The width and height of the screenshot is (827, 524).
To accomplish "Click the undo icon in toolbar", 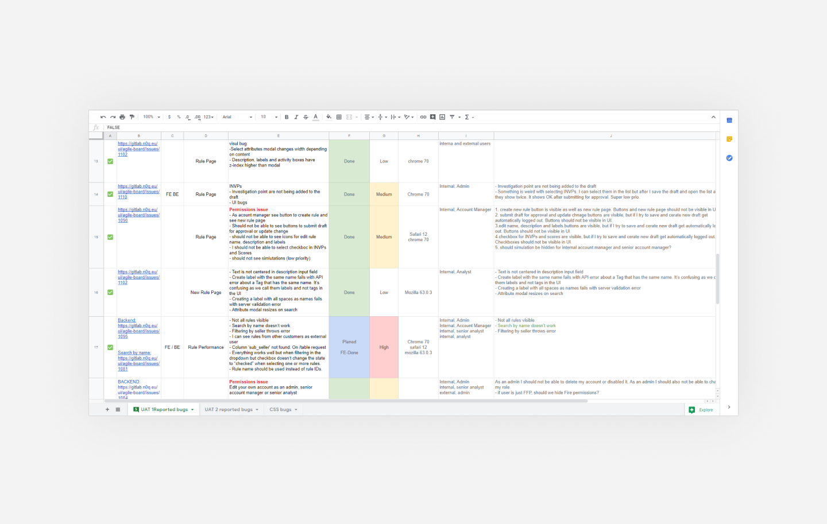I will 103,117.
